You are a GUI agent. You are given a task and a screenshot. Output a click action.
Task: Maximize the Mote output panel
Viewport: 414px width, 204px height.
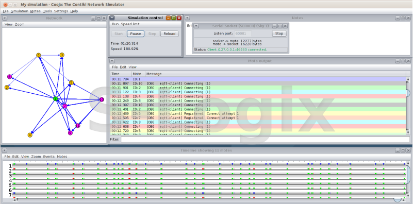coord(403,61)
